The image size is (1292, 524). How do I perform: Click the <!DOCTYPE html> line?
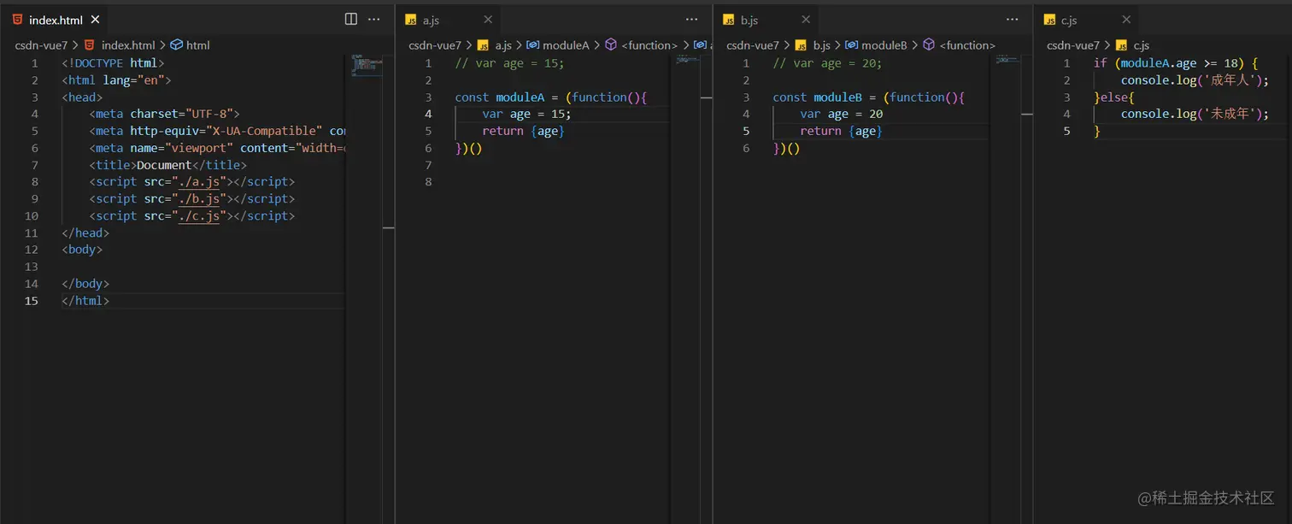[113, 63]
